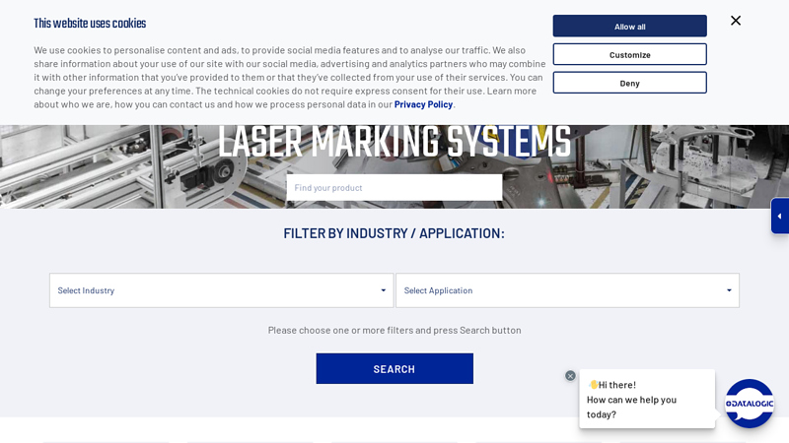Screen dimensions: 789x443
Task: Open the Datalogic chat widget icon
Action: click(750, 404)
